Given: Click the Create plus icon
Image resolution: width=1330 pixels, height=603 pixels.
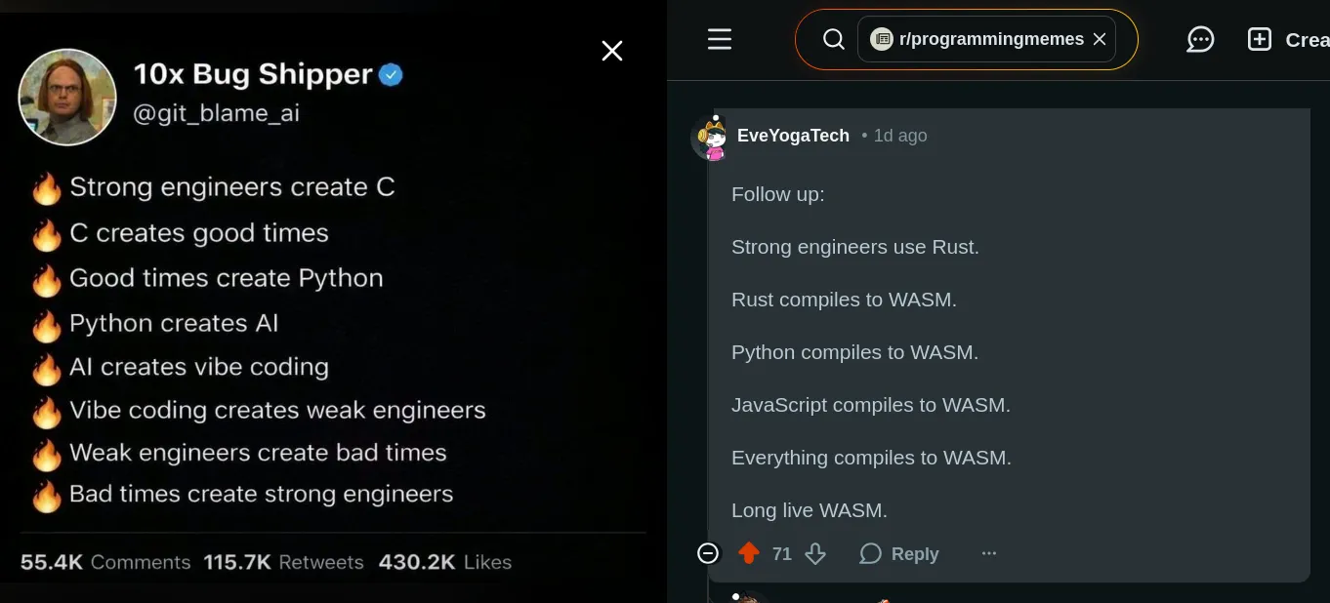Looking at the screenshot, I should 1259,39.
